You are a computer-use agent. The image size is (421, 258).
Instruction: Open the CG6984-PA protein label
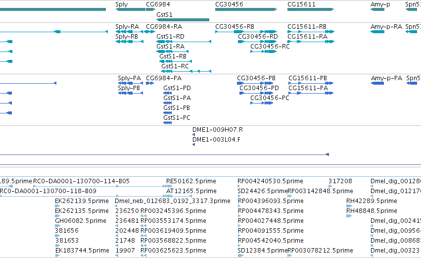click(x=164, y=78)
